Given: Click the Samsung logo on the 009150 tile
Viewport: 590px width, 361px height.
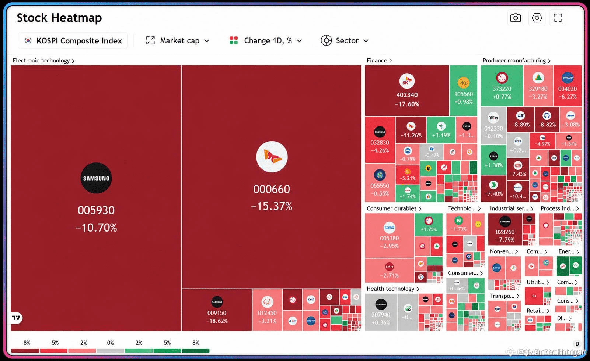Looking at the screenshot, I should coord(217,302).
